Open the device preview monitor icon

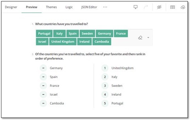135,7
